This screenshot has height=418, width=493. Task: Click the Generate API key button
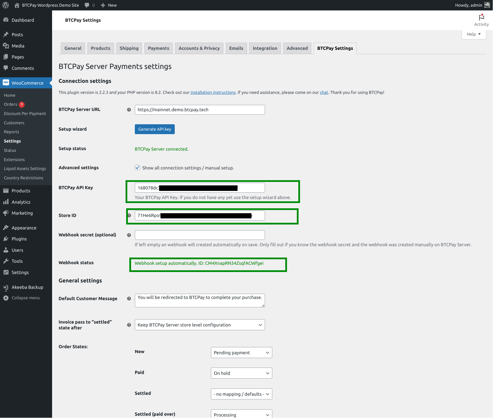click(x=154, y=129)
